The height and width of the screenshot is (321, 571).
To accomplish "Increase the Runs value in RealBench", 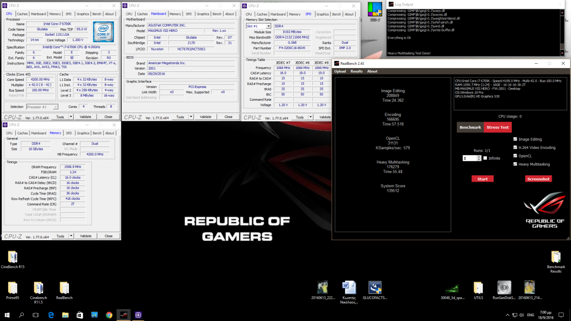I will click(479, 156).
